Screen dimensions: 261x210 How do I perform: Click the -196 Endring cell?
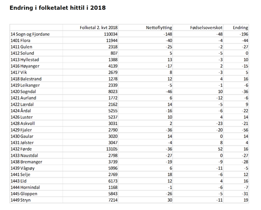244,34
